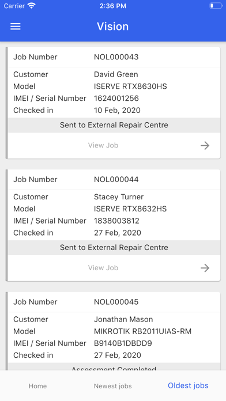This screenshot has width=226, height=401.
Task: Open job card NOL000044 number row
Action: (x=114, y=179)
